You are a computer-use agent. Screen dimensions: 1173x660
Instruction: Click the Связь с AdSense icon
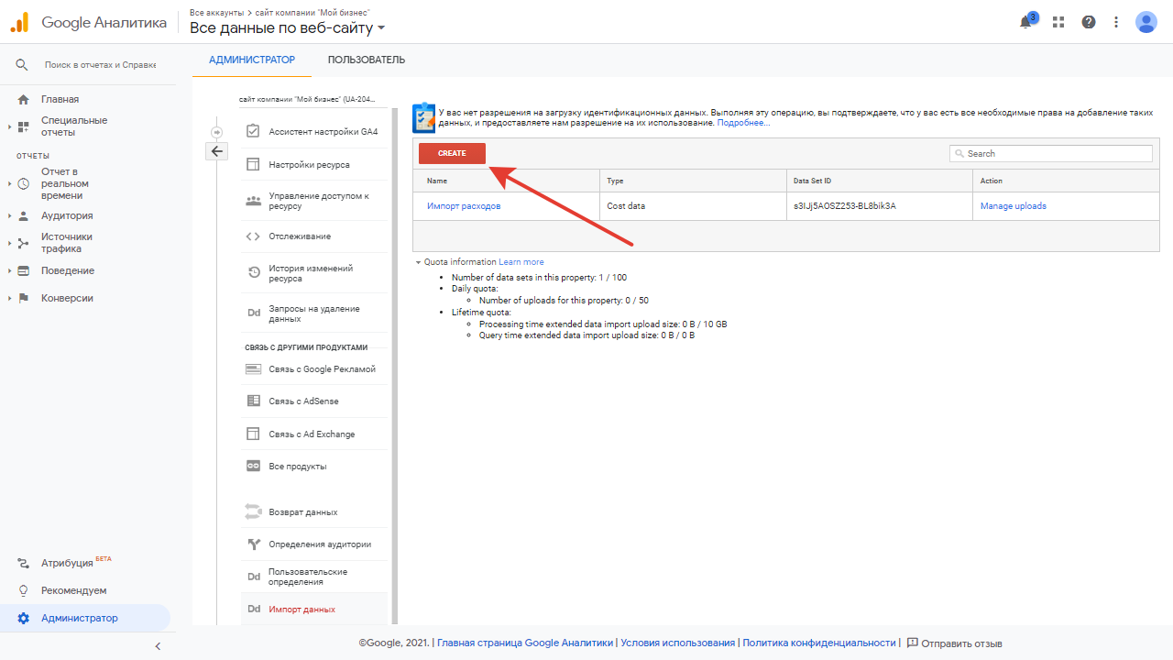click(x=253, y=401)
